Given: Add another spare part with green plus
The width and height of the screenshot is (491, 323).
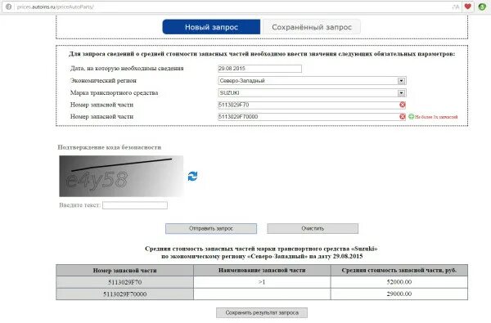Looking at the screenshot, I should (411, 117).
